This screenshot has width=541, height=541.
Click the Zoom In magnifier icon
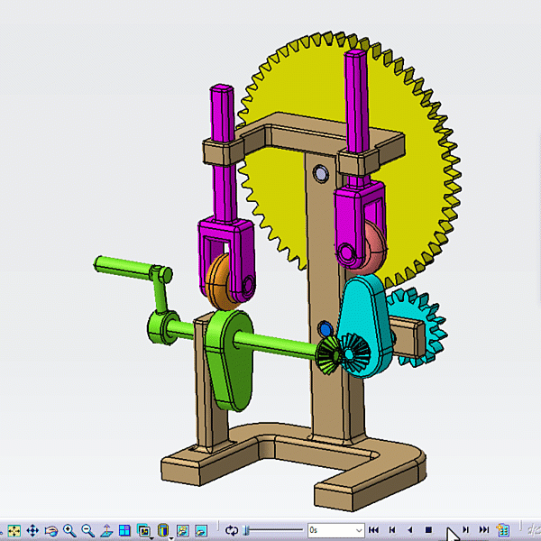coord(69,530)
